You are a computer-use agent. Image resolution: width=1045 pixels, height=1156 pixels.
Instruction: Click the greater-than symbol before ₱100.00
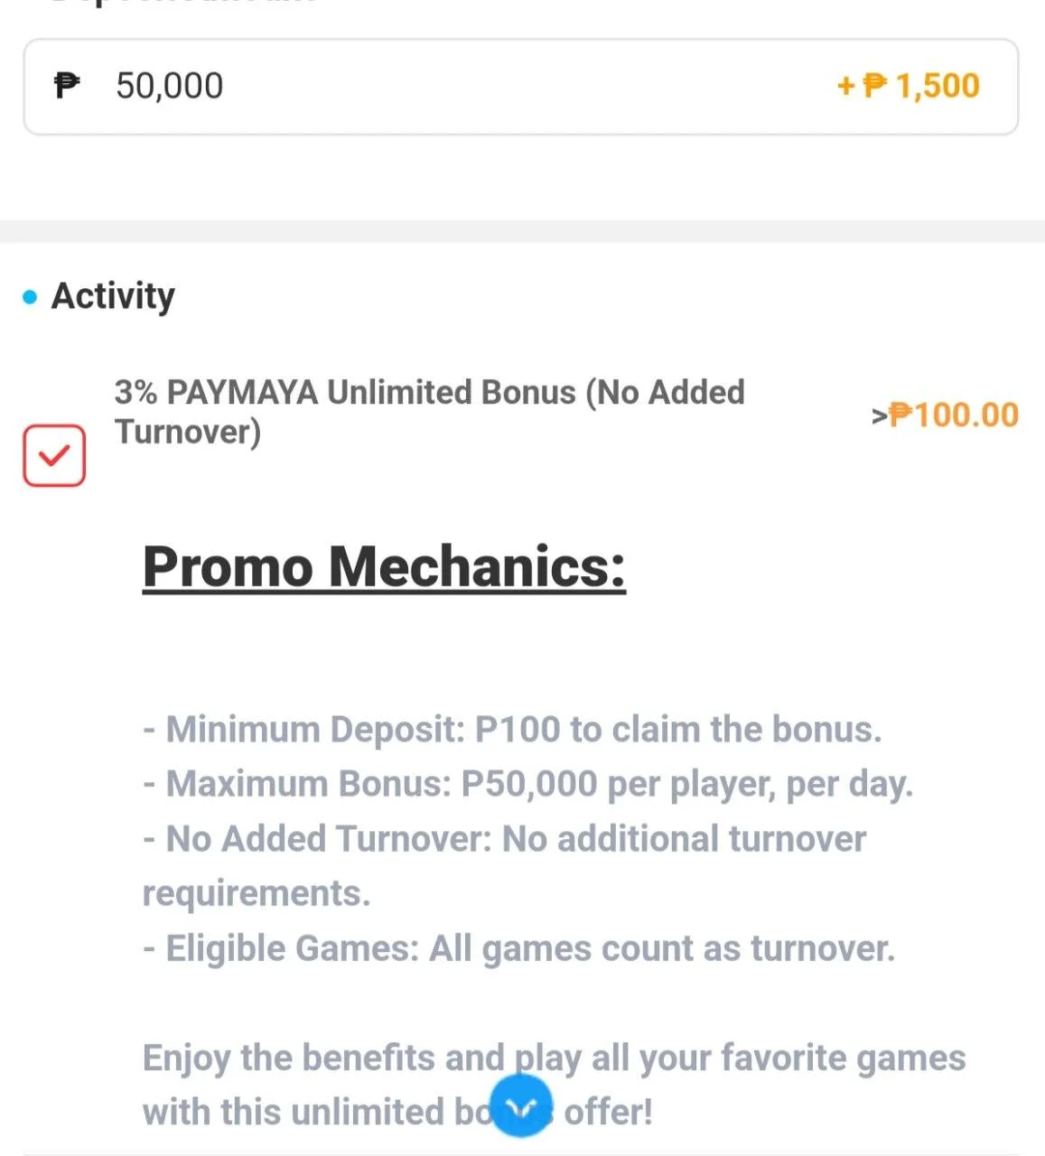click(879, 415)
